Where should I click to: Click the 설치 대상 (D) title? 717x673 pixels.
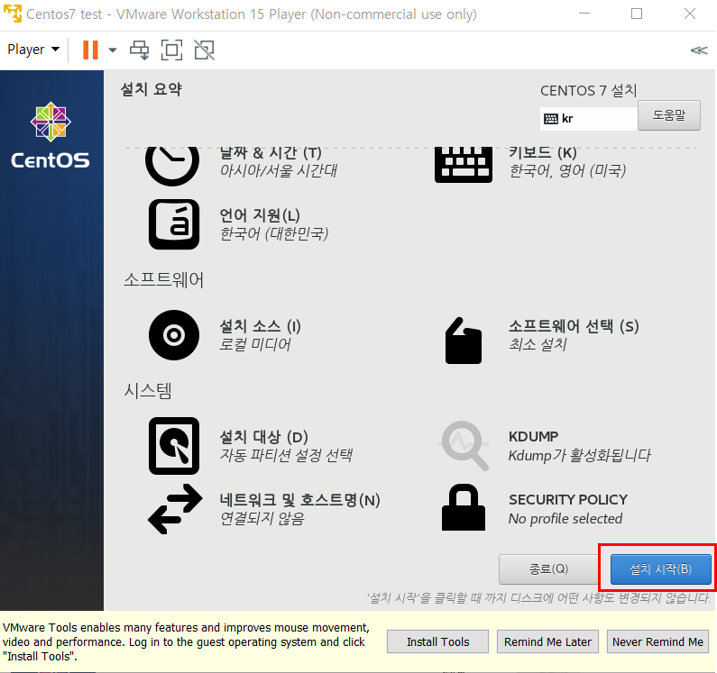tap(264, 437)
